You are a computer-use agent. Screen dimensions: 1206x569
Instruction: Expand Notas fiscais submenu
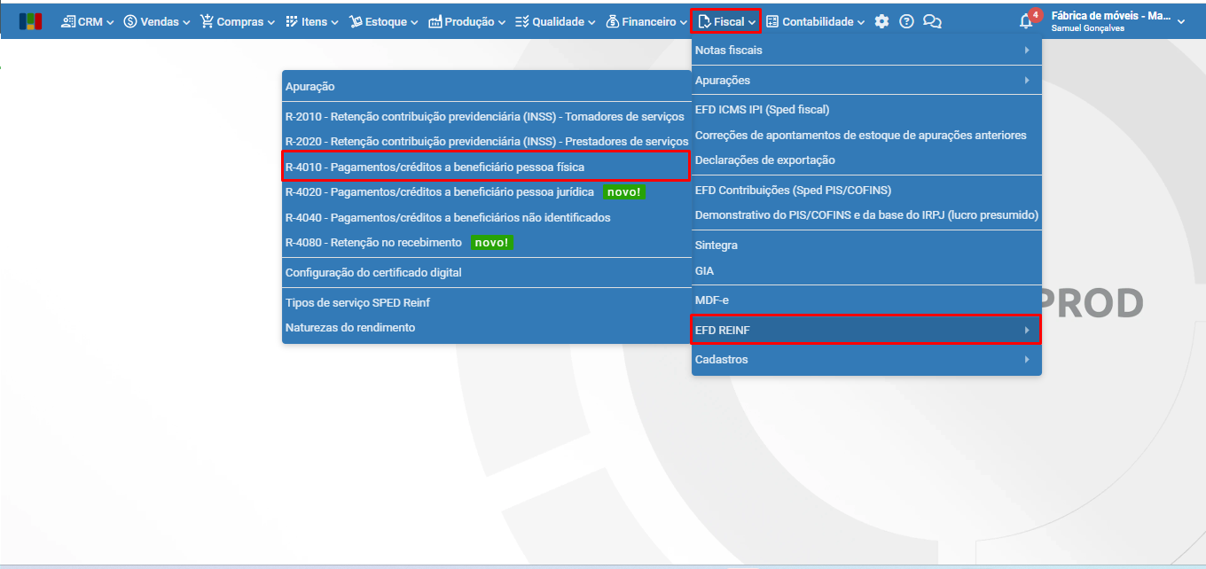[866, 51]
